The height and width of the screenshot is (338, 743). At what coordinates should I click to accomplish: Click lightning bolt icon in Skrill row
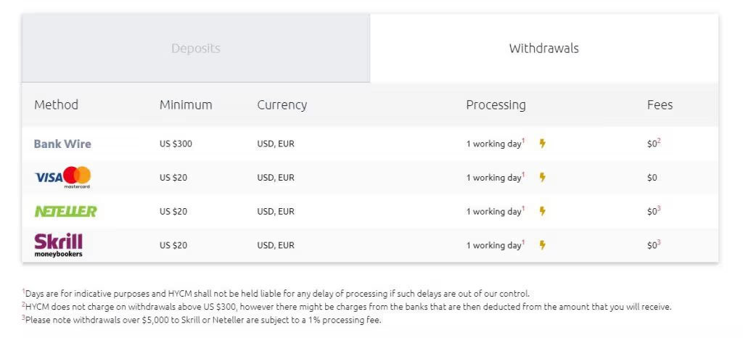(x=542, y=245)
